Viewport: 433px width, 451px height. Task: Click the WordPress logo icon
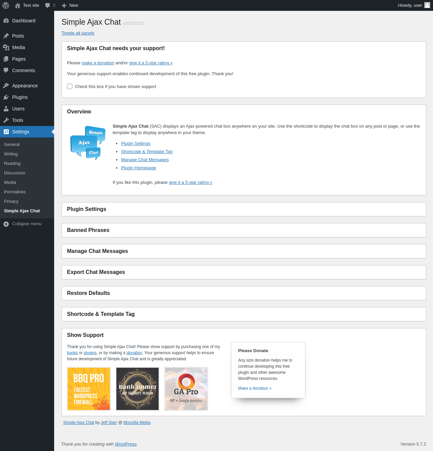click(6, 5)
